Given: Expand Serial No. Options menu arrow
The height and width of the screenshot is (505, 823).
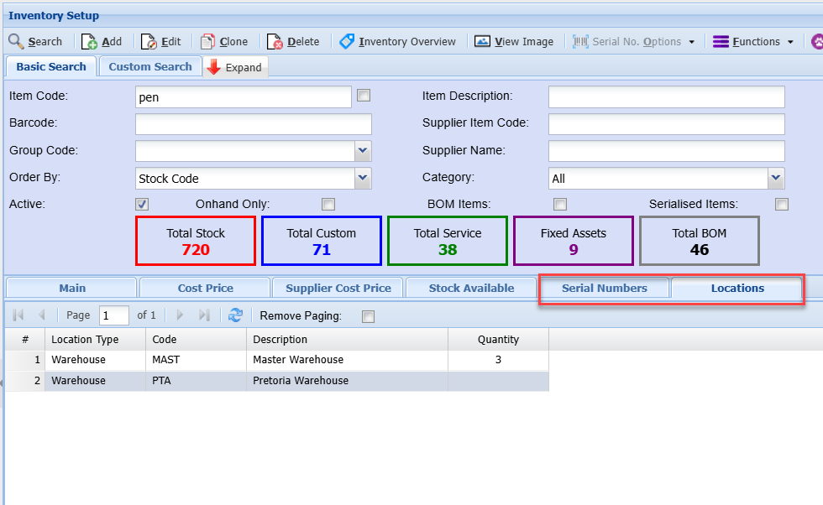Looking at the screenshot, I should (692, 42).
